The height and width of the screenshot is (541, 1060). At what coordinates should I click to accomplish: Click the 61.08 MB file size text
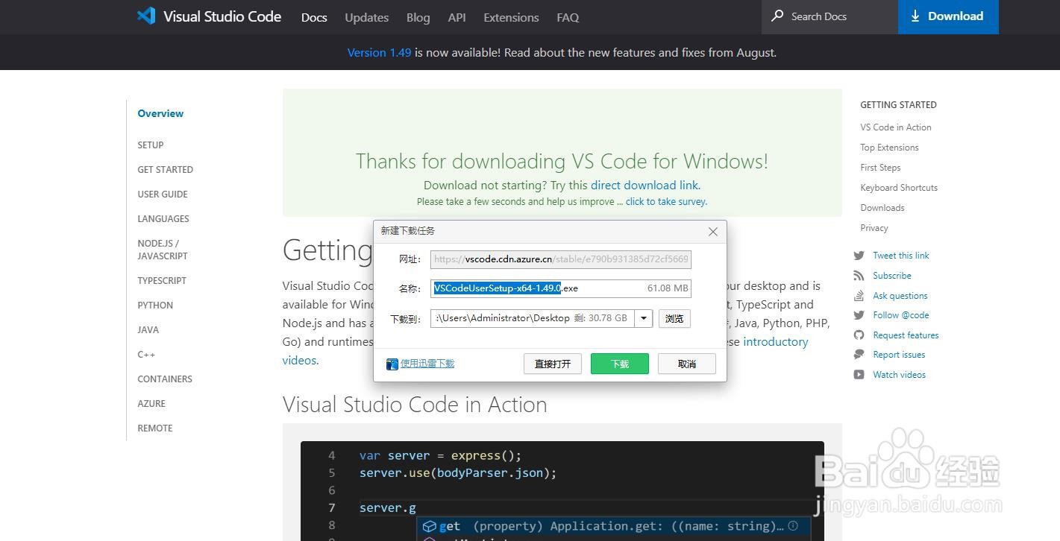668,288
